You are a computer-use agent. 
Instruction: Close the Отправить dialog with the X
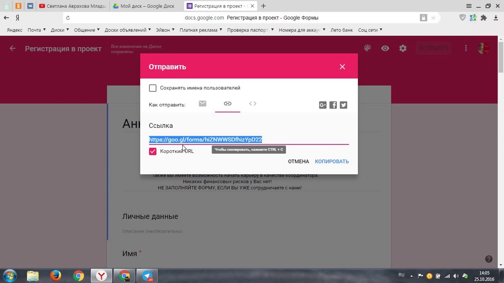342,67
